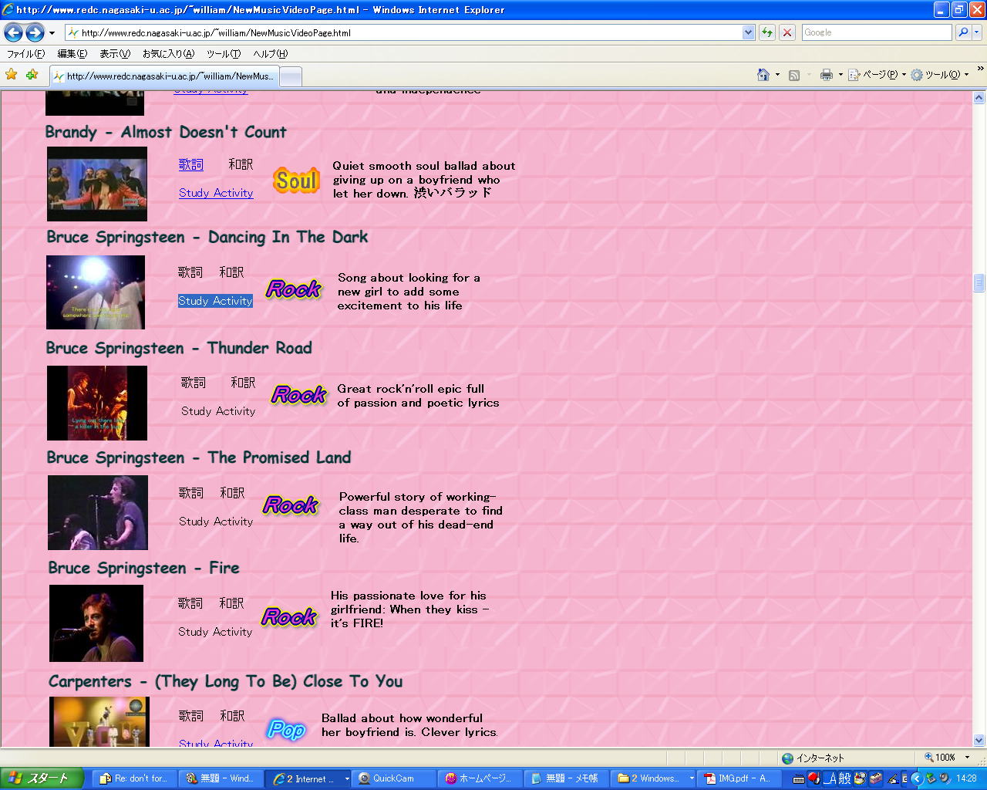Click the Thunder Road video thumbnail
This screenshot has height=790, width=987.
coord(96,403)
